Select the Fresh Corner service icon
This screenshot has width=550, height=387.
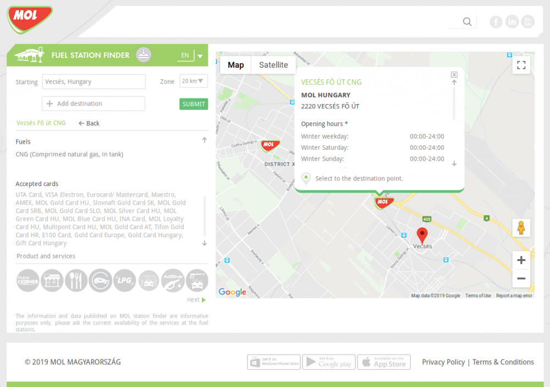(x=28, y=281)
